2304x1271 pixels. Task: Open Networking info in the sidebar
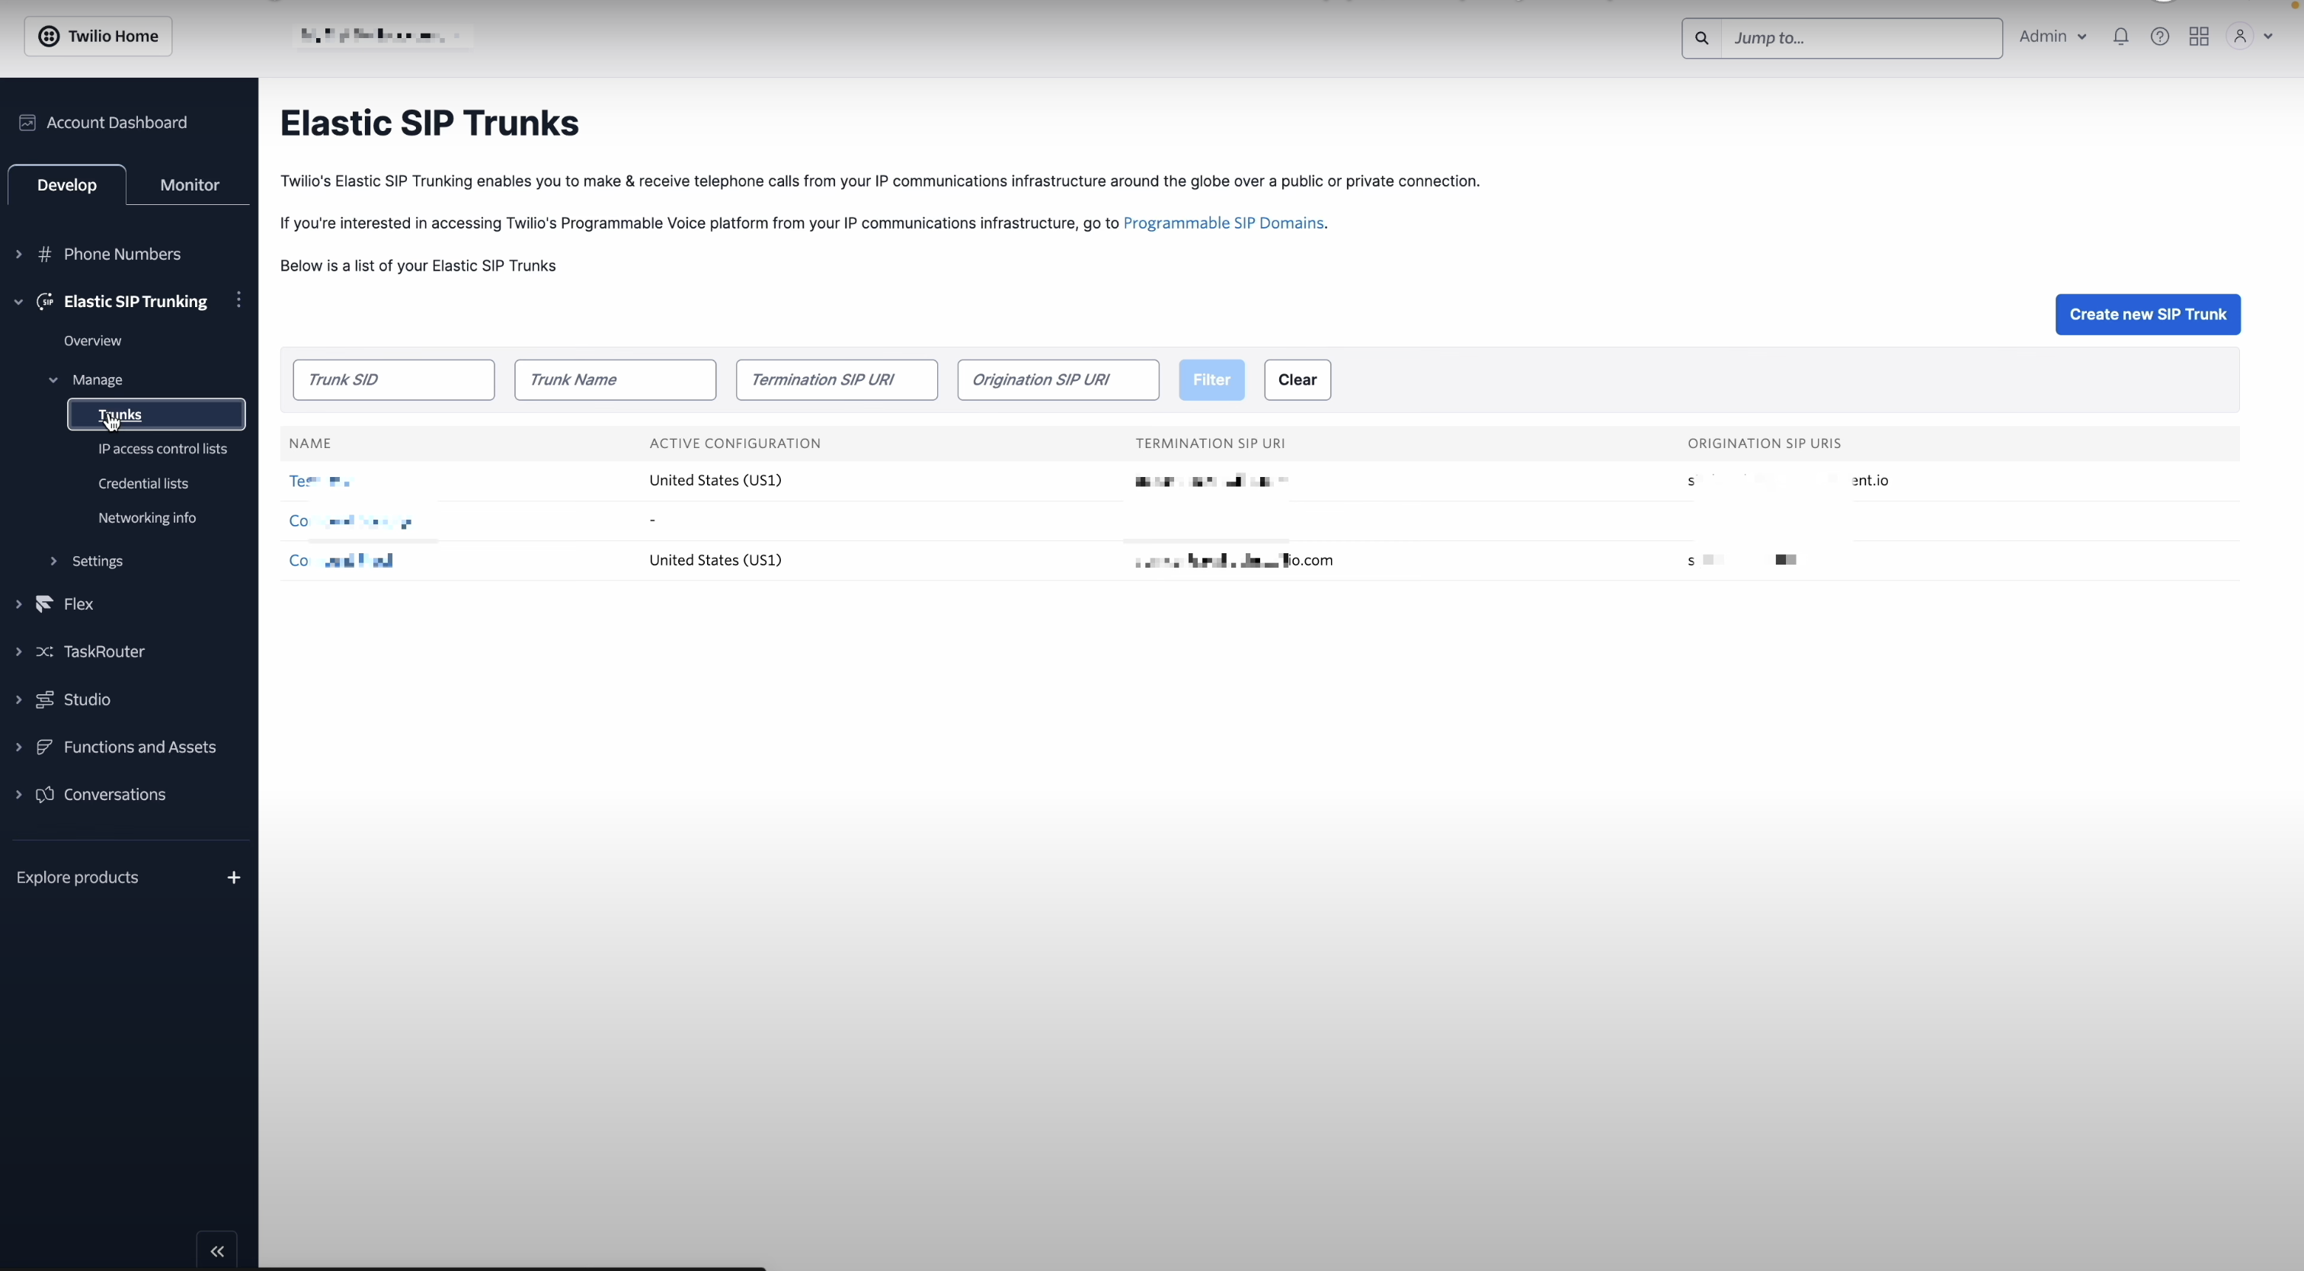pyautogui.click(x=147, y=518)
